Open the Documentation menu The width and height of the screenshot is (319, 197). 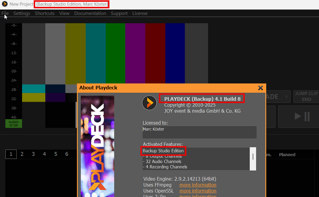90,13
